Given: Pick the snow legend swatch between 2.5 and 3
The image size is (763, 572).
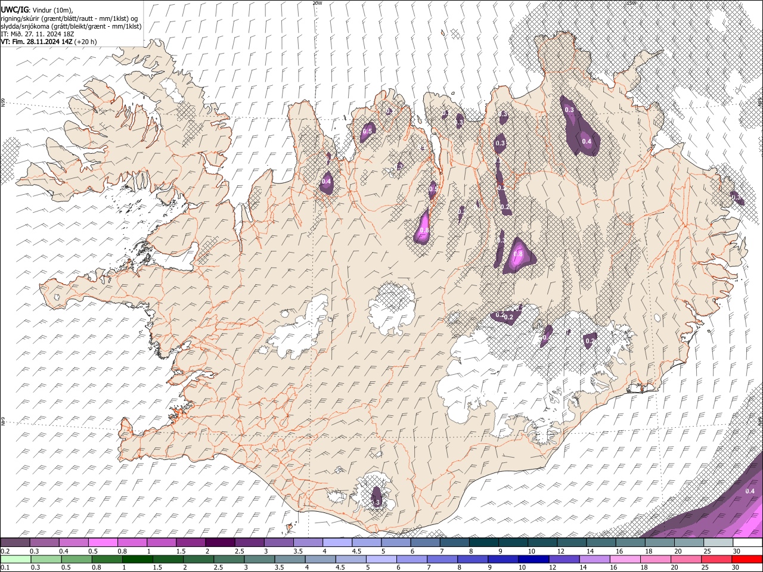Looking at the screenshot, I should coord(249,543).
